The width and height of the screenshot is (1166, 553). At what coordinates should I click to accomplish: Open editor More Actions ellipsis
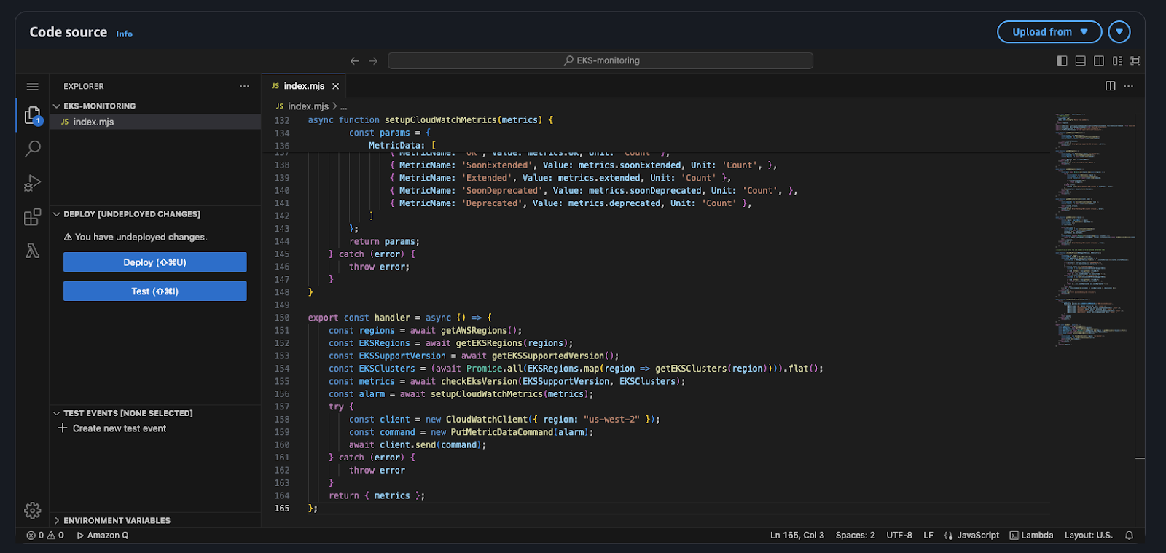pos(1129,86)
